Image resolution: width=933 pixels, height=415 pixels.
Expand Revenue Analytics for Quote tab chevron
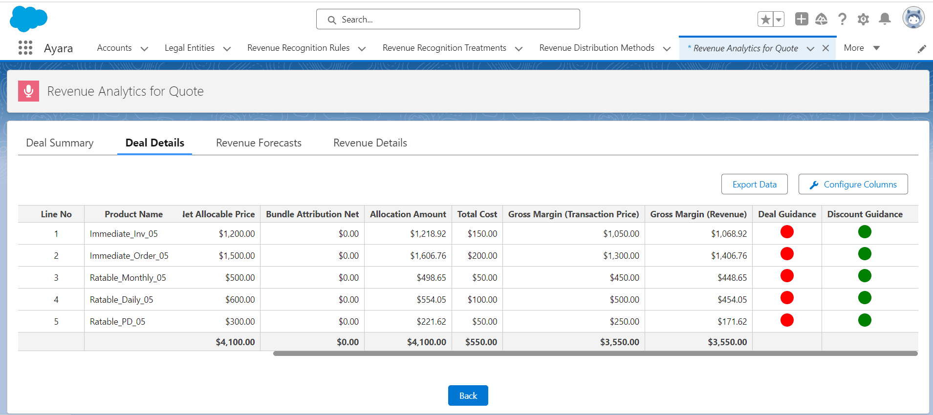[810, 48]
